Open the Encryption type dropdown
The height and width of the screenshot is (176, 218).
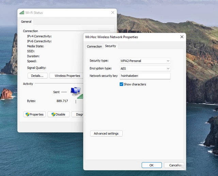(x=145, y=68)
